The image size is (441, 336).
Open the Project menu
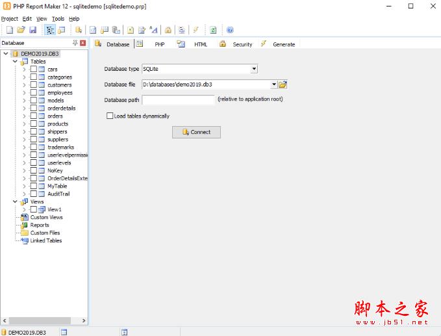[10, 19]
